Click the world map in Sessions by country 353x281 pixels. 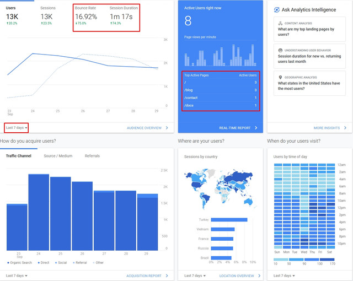[220, 189]
